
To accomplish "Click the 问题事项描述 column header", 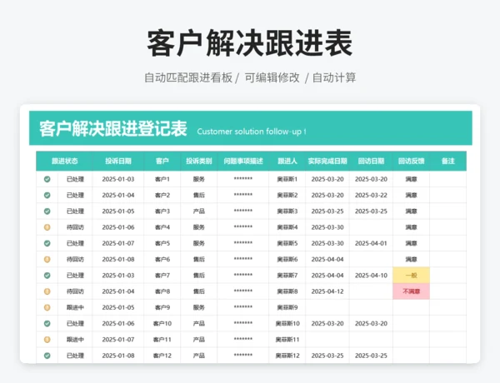I will 243,161.
